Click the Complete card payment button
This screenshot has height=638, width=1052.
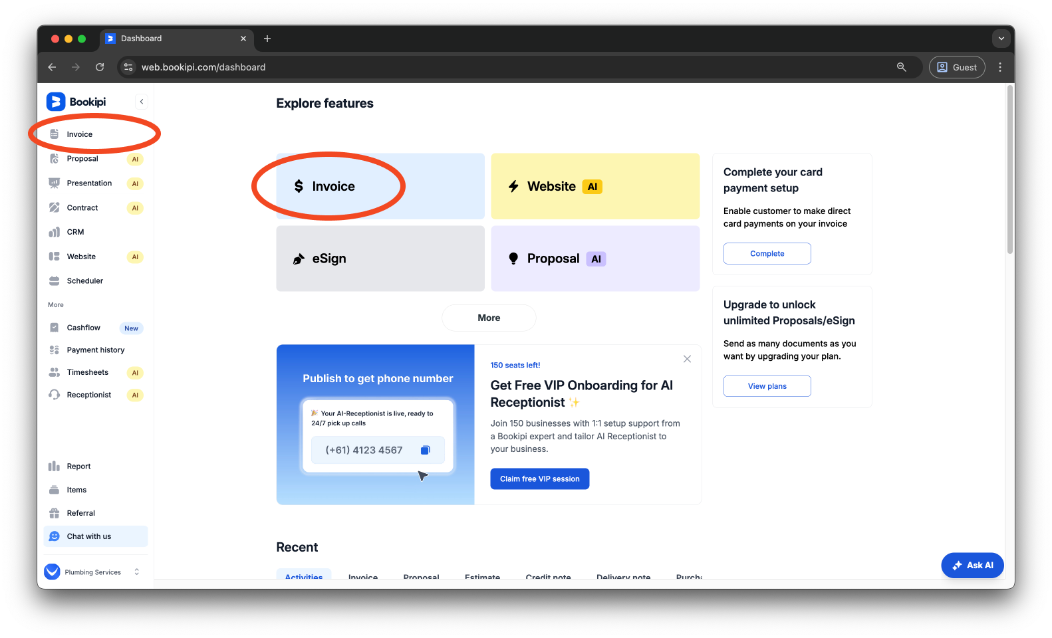pos(767,253)
